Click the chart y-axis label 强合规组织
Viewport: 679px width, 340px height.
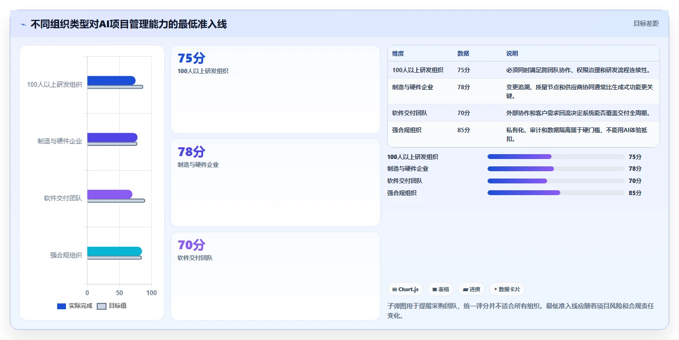click(x=66, y=255)
